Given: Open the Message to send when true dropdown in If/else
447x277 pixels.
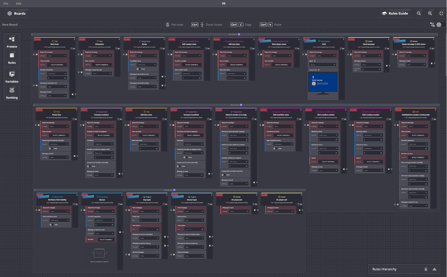Looking at the screenshot, I should click(x=147, y=78).
